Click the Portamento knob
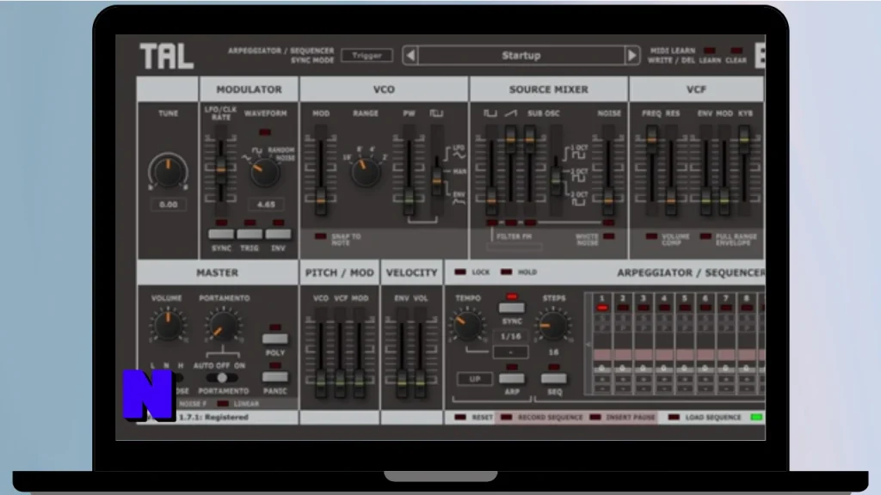 coord(223,326)
